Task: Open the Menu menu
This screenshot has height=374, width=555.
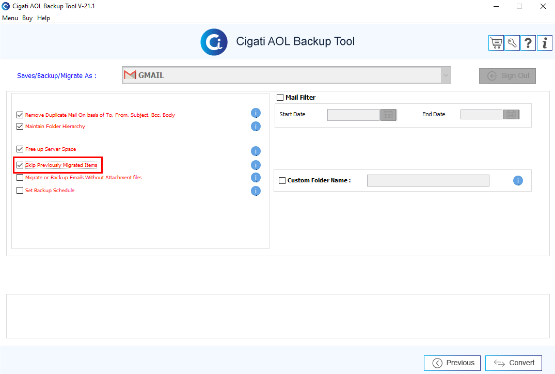Action: (10, 18)
